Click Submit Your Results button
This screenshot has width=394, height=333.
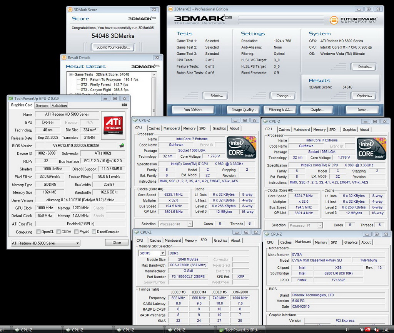pyautogui.click(x=113, y=47)
